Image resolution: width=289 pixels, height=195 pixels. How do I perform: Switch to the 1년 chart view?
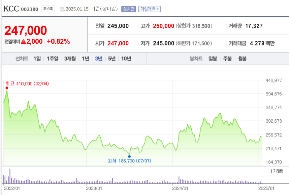coord(85,58)
